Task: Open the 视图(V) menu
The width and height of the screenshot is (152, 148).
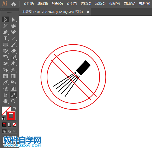Action: tap(115, 4)
